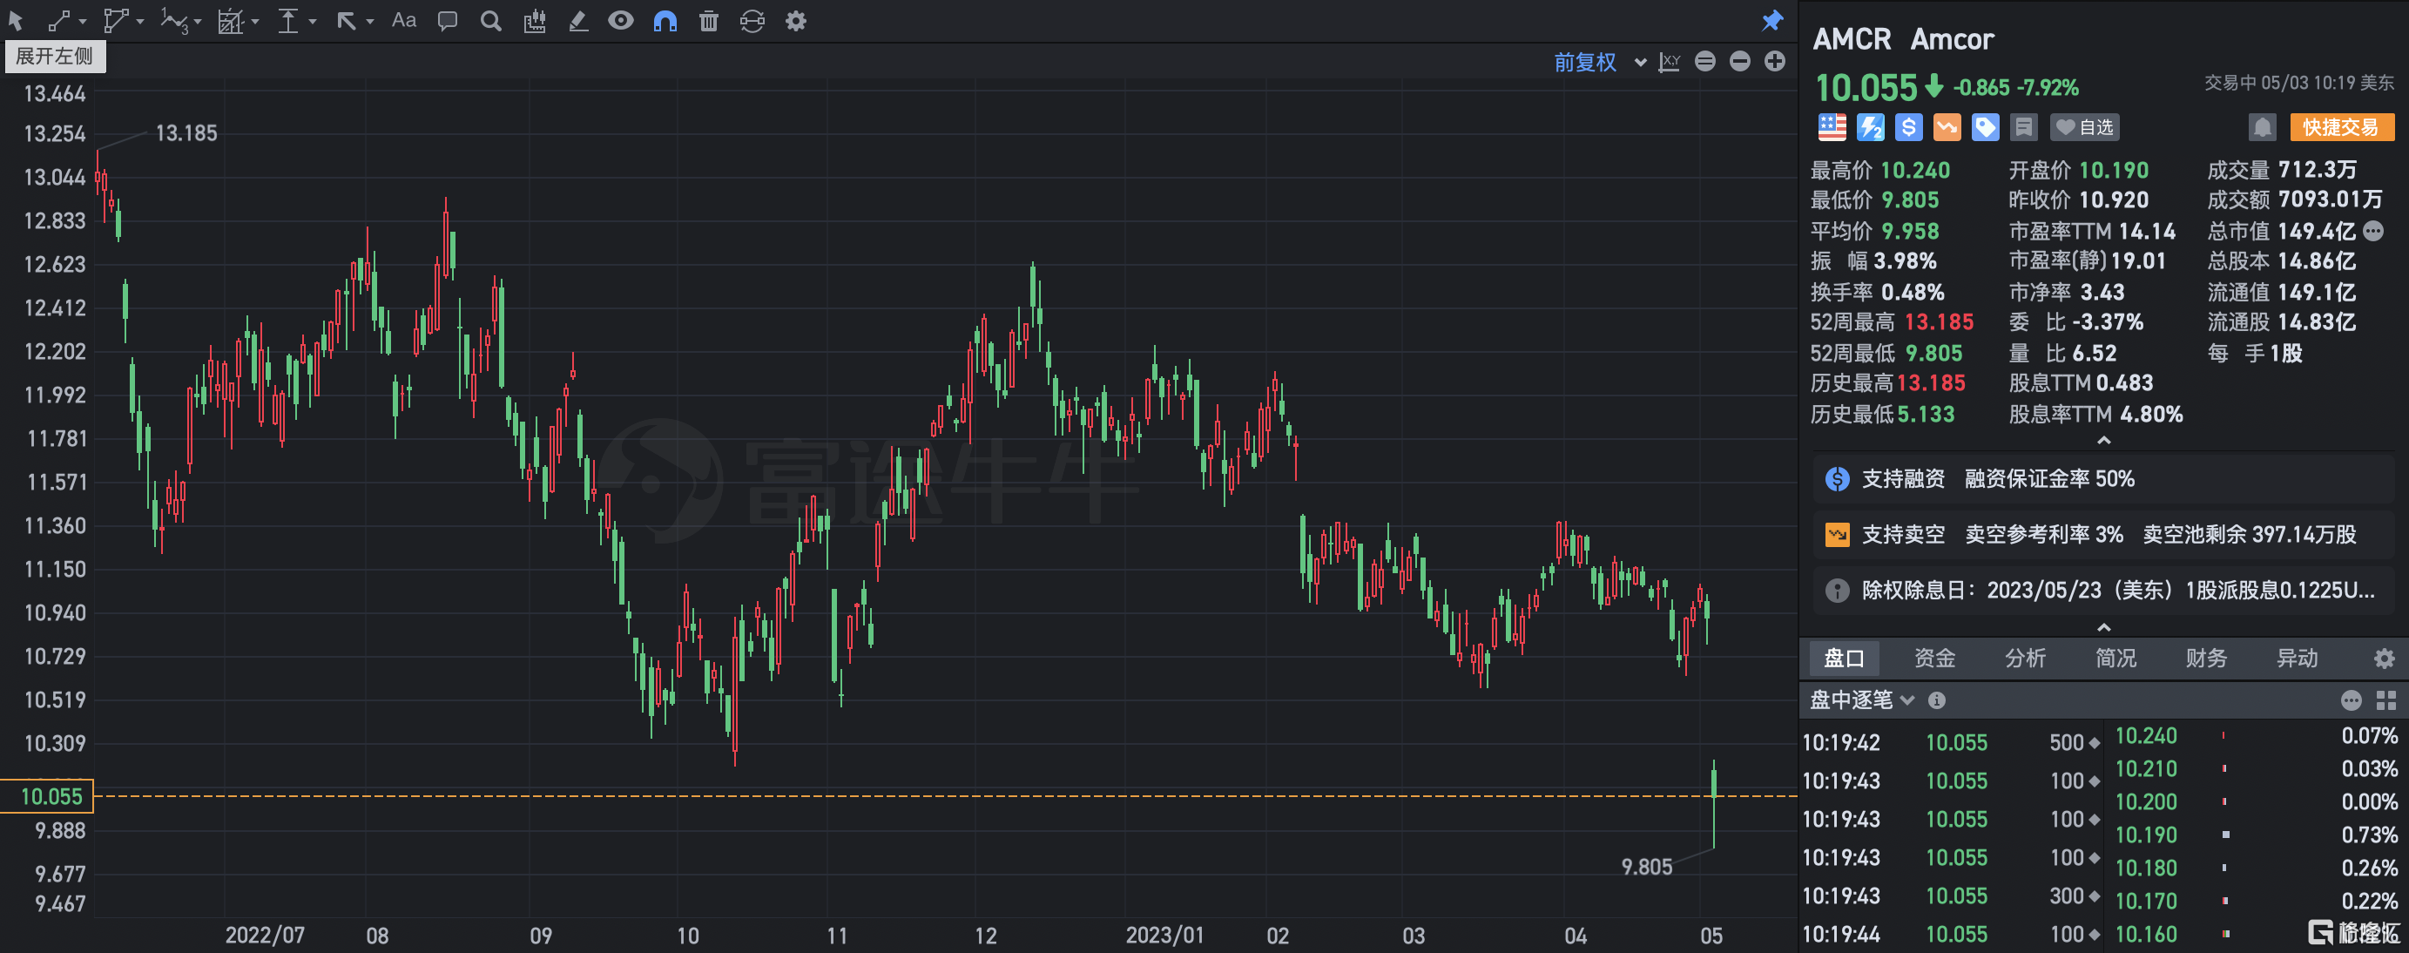Click the pin icon above chart
This screenshot has width=2409, height=953.
1771,21
